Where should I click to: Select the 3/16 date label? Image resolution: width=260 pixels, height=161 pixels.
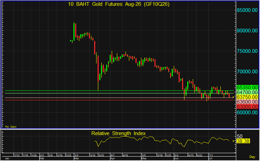(x=93, y=155)
